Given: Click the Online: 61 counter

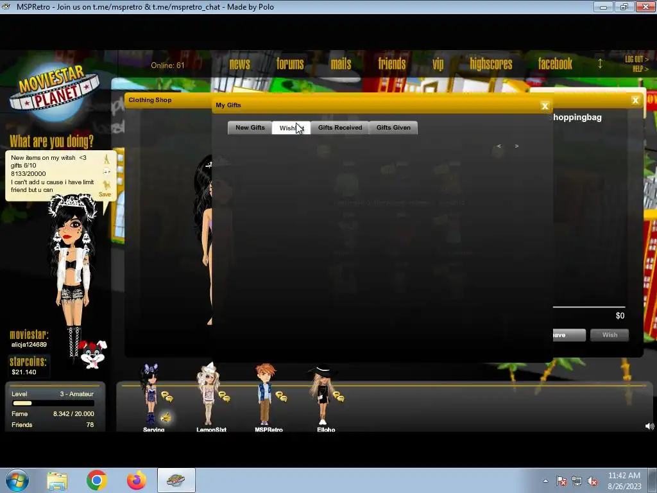Looking at the screenshot, I should tap(167, 65).
